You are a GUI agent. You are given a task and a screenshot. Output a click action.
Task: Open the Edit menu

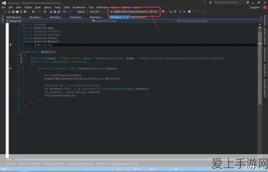[11, 7]
